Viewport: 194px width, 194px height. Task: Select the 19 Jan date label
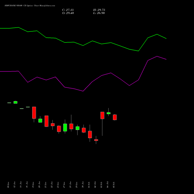coord(33,185)
